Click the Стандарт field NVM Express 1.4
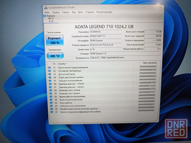The height and width of the screenshot is (143, 191). [x=126, y=54]
